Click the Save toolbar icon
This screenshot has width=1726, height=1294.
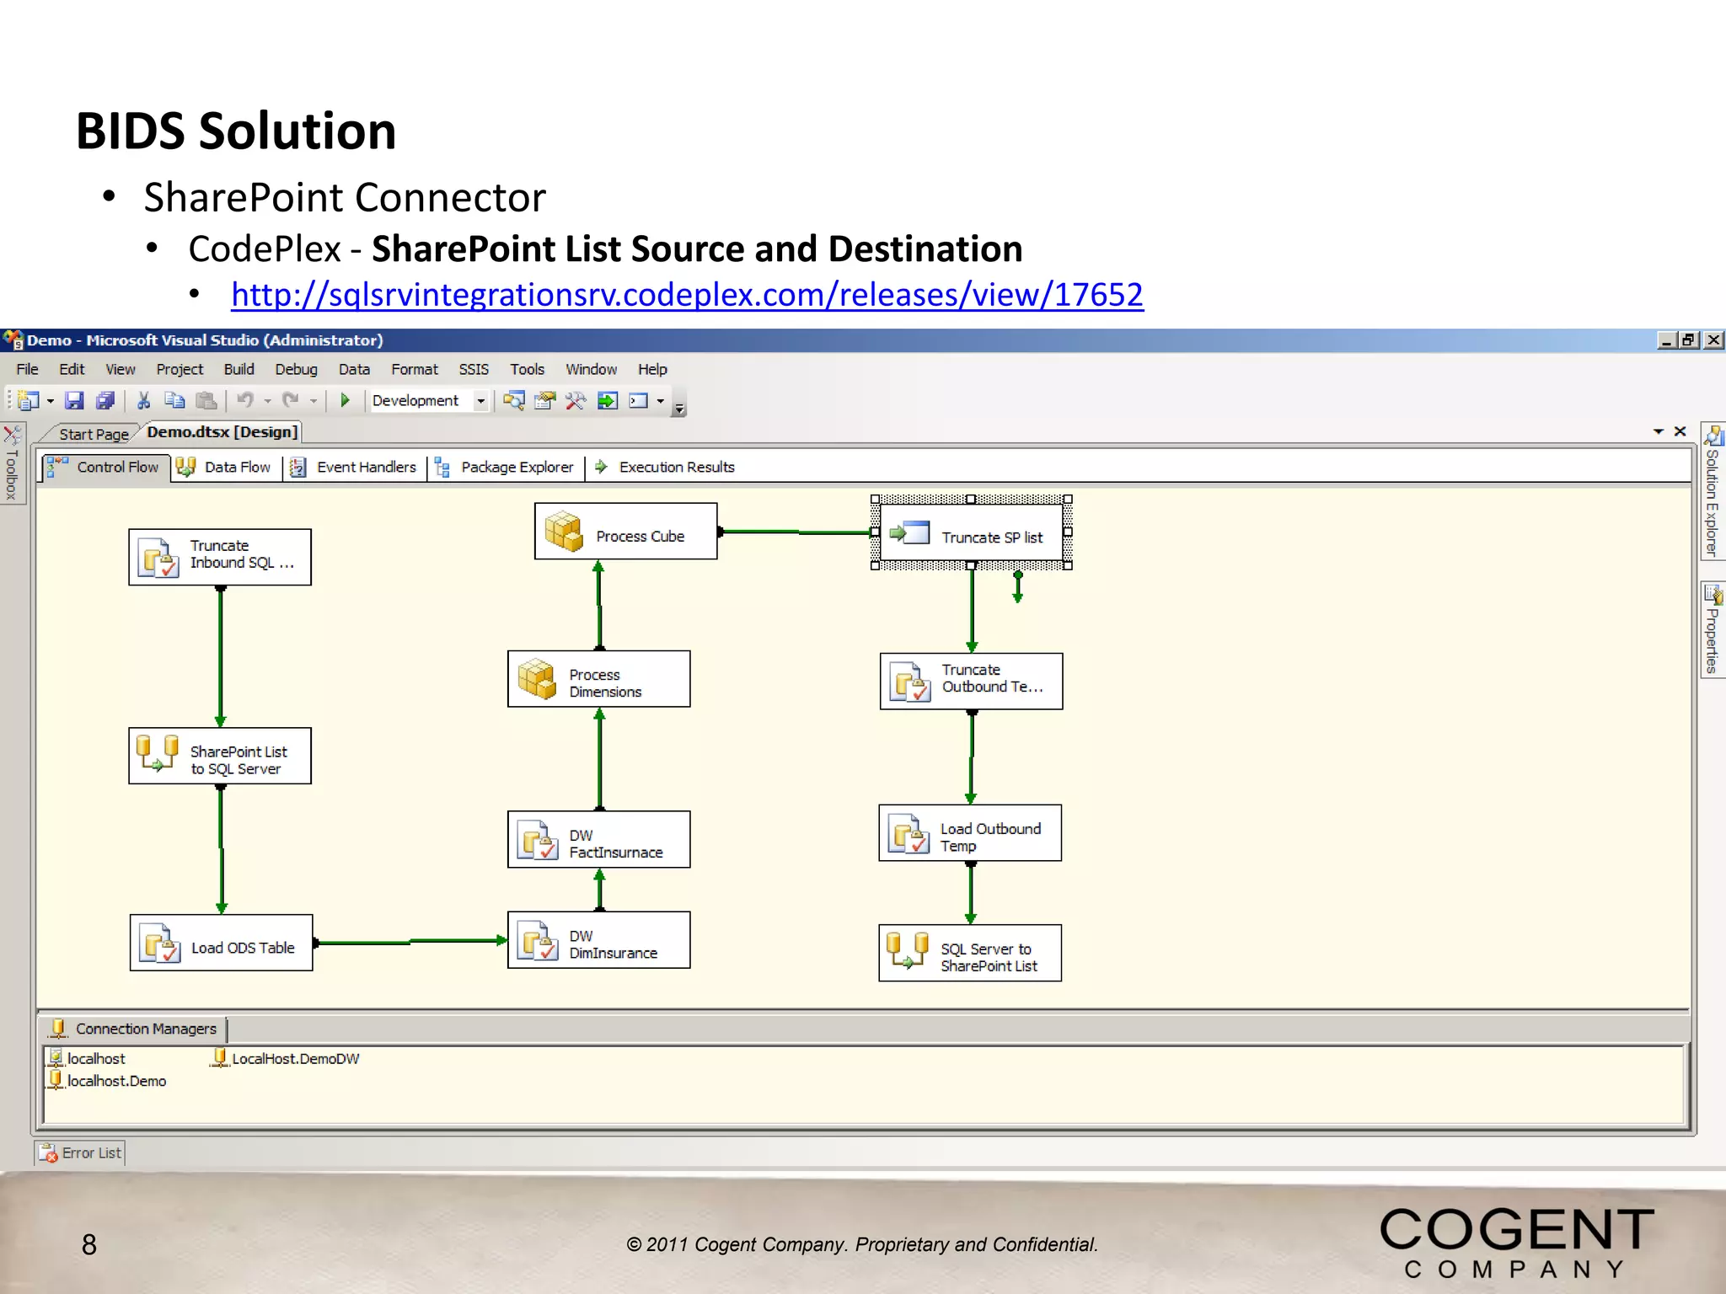[x=75, y=401]
